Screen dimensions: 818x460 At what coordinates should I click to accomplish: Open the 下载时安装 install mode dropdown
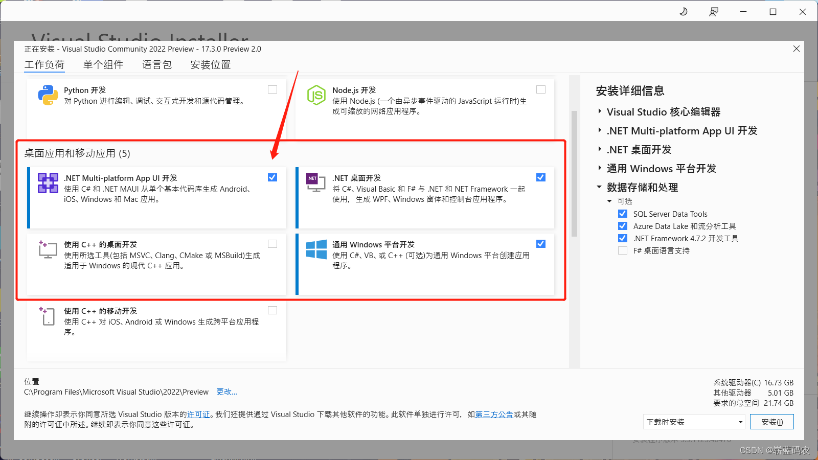[x=694, y=422]
